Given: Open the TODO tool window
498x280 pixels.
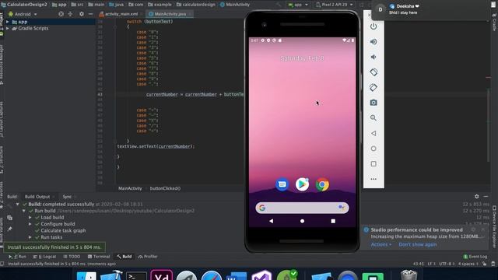Looking at the screenshot, I should click(x=72, y=257).
